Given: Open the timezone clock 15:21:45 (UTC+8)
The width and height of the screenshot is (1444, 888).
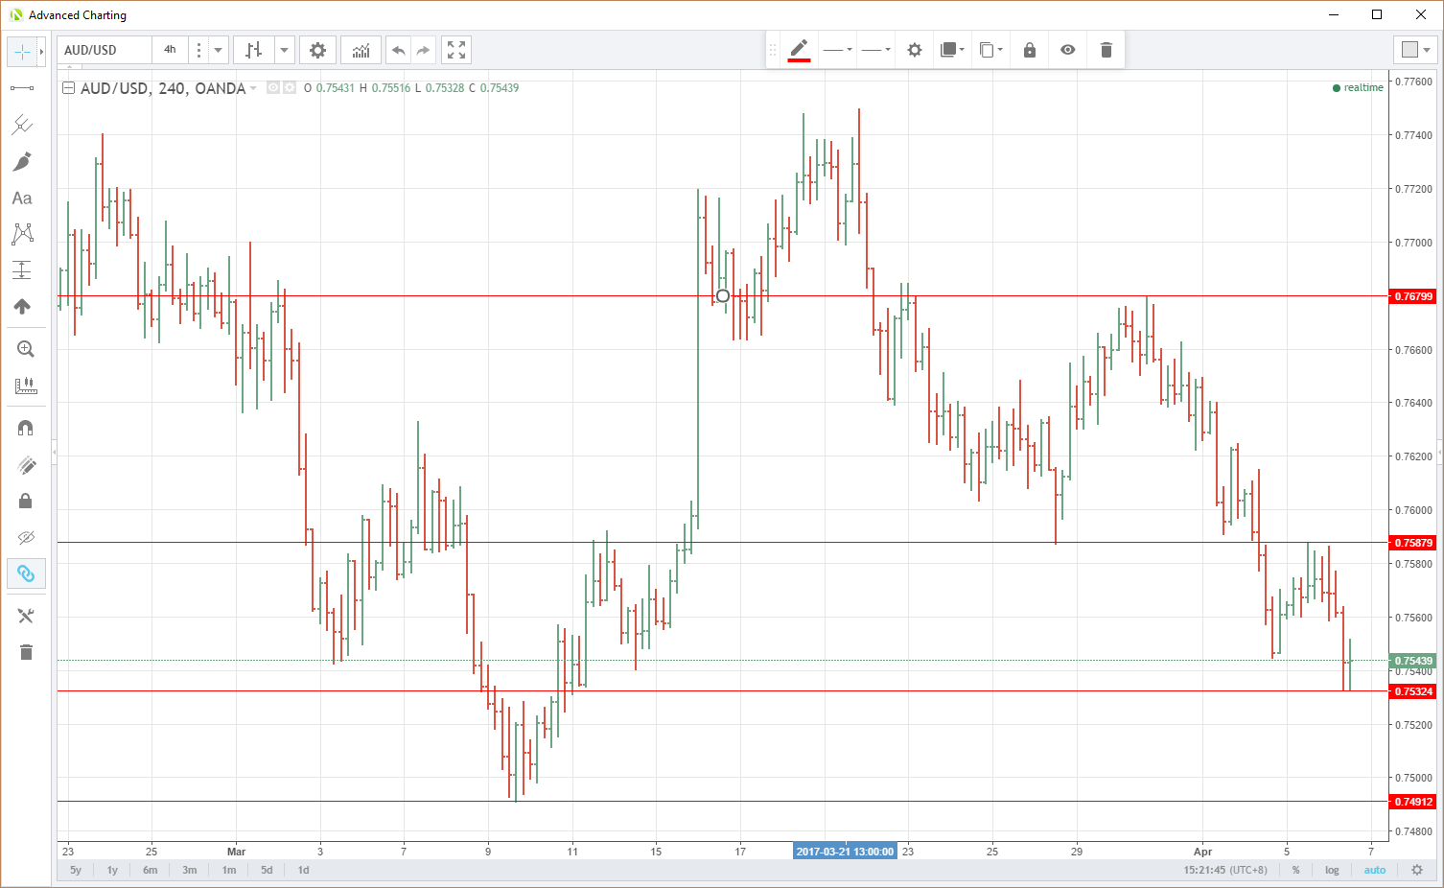Looking at the screenshot, I should [x=1225, y=870].
